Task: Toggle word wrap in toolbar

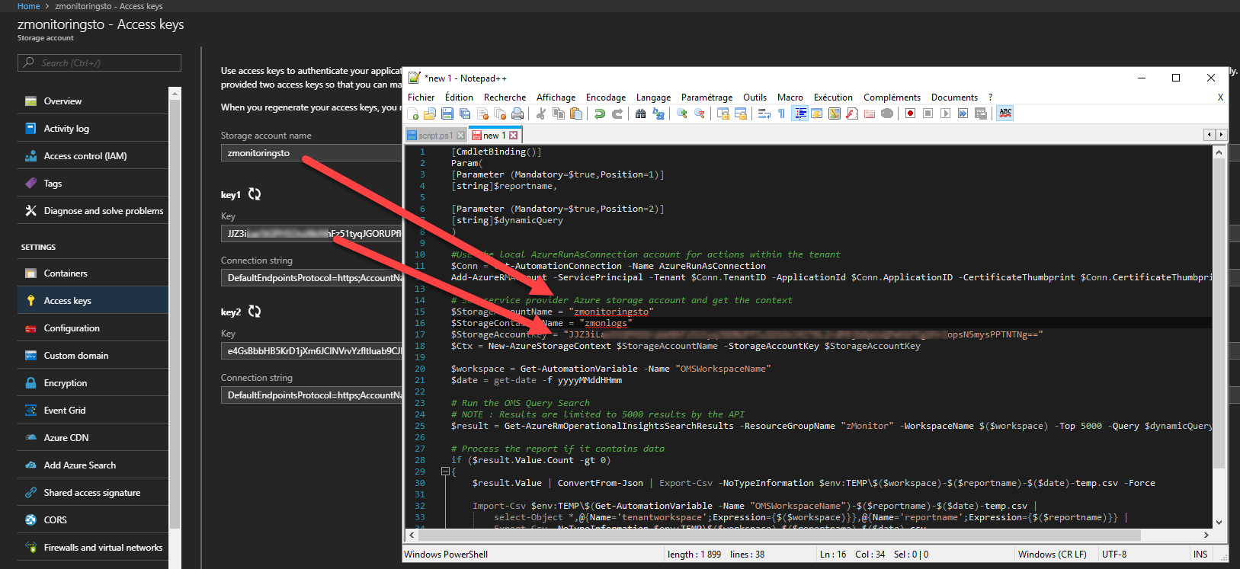Action: [764, 113]
